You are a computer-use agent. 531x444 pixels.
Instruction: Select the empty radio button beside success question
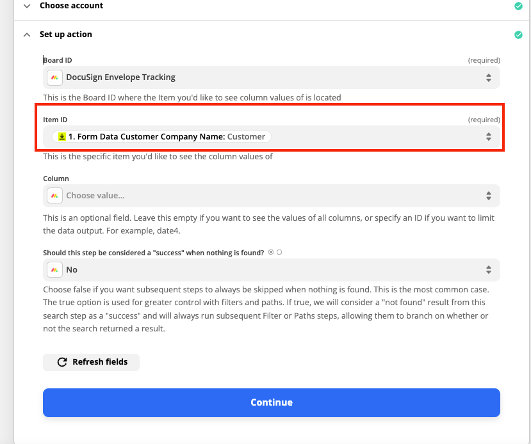pos(279,252)
